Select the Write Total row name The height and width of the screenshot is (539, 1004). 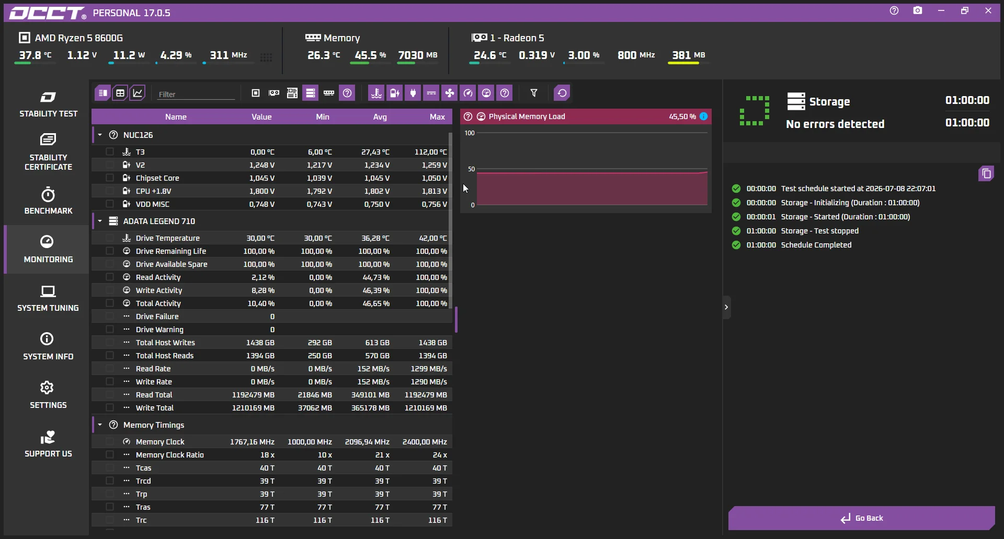click(x=155, y=408)
